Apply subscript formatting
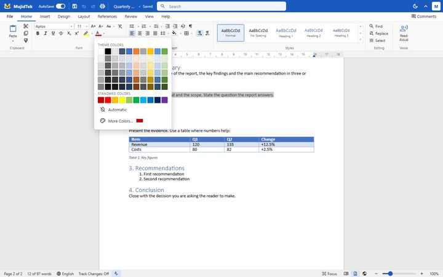This screenshot has height=277, width=443. (x=69, y=33)
